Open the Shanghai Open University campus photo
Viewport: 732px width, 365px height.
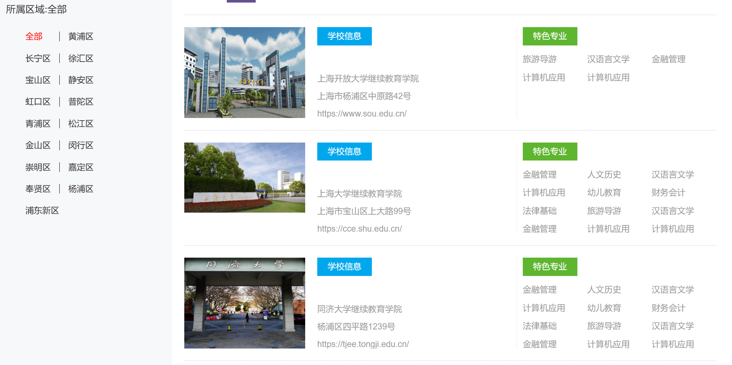244,73
